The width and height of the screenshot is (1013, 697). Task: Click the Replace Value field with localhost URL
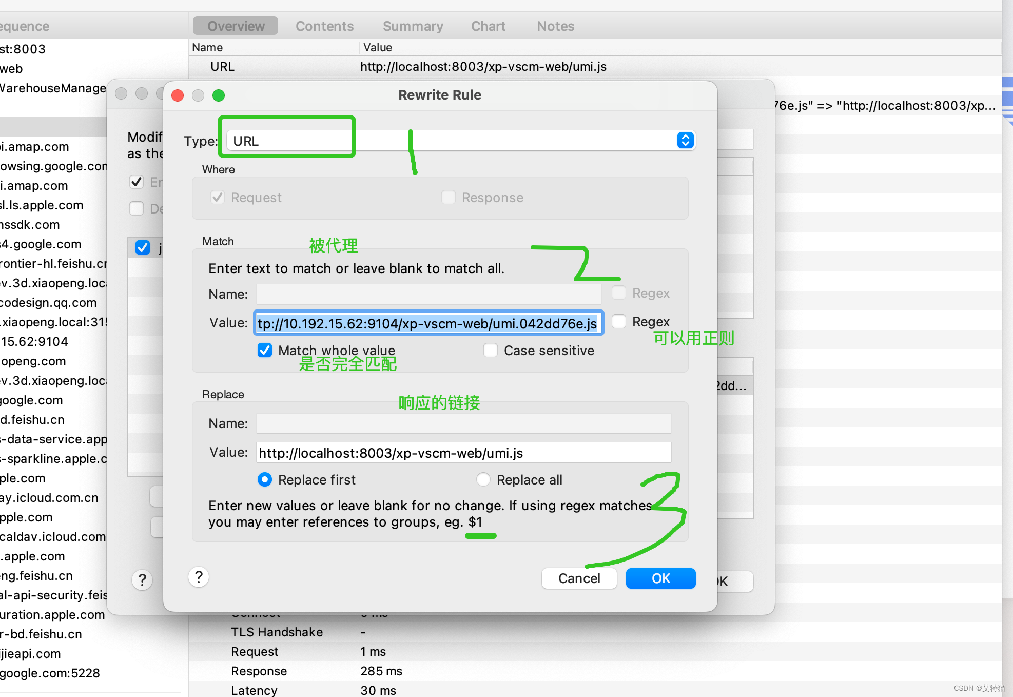(464, 453)
